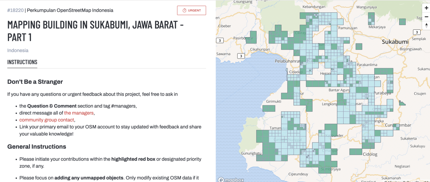Open community group contact link
The height and width of the screenshot is (182, 430).
click(x=47, y=120)
